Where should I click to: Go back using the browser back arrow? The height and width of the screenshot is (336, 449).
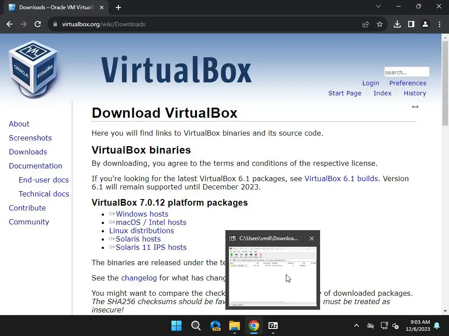[10, 24]
